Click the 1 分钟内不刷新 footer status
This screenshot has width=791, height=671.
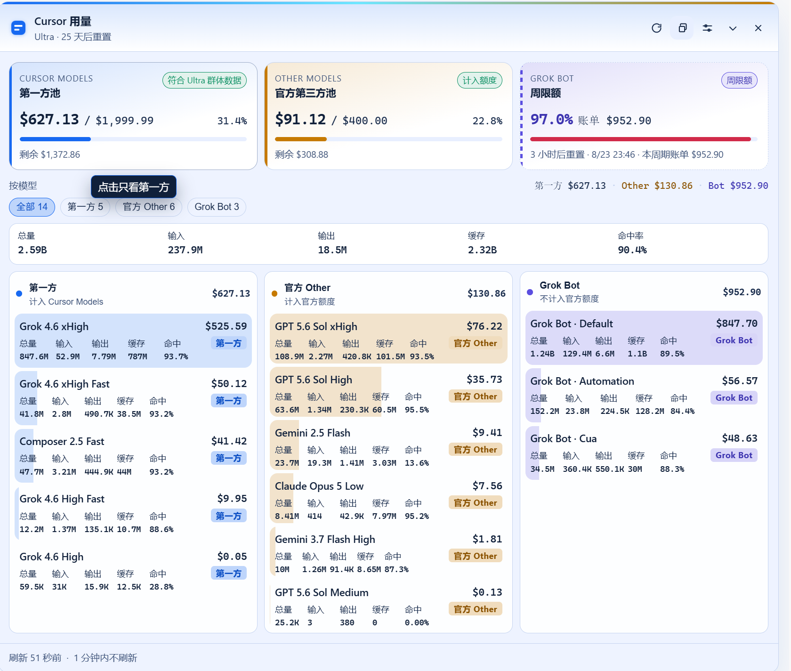pos(105,658)
